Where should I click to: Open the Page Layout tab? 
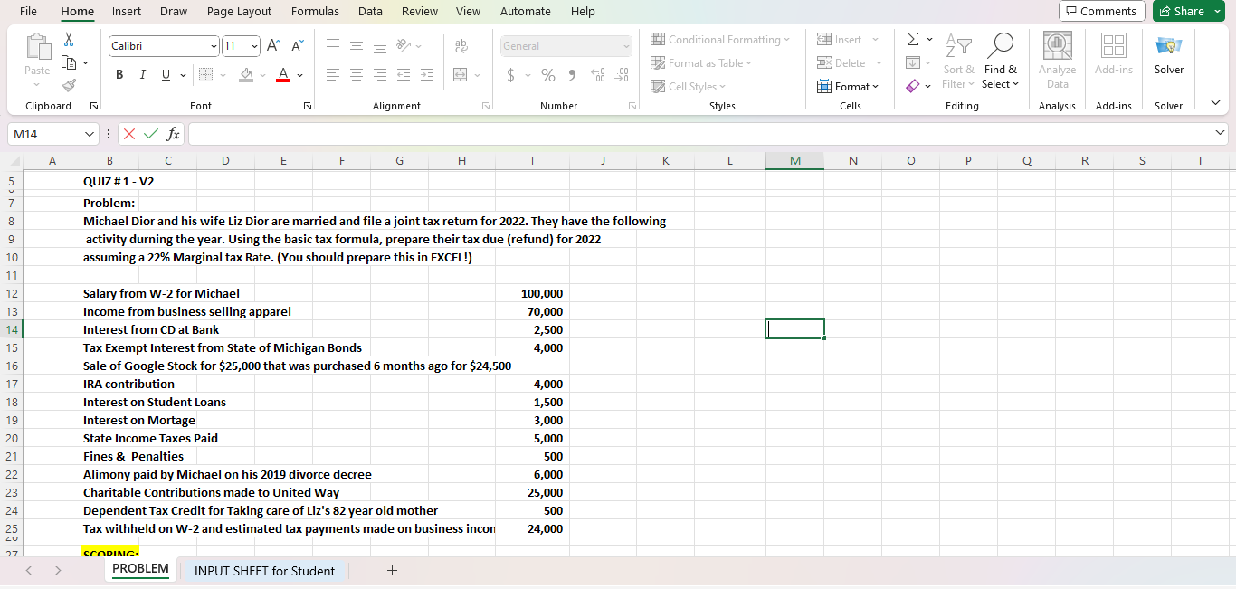point(239,11)
